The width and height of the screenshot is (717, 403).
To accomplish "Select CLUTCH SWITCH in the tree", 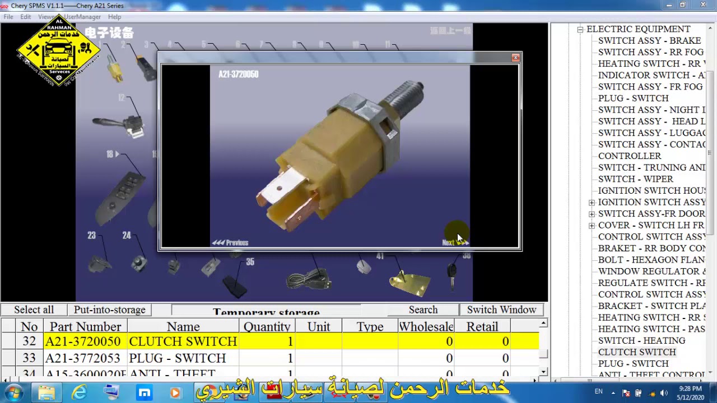I will click(x=637, y=352).
